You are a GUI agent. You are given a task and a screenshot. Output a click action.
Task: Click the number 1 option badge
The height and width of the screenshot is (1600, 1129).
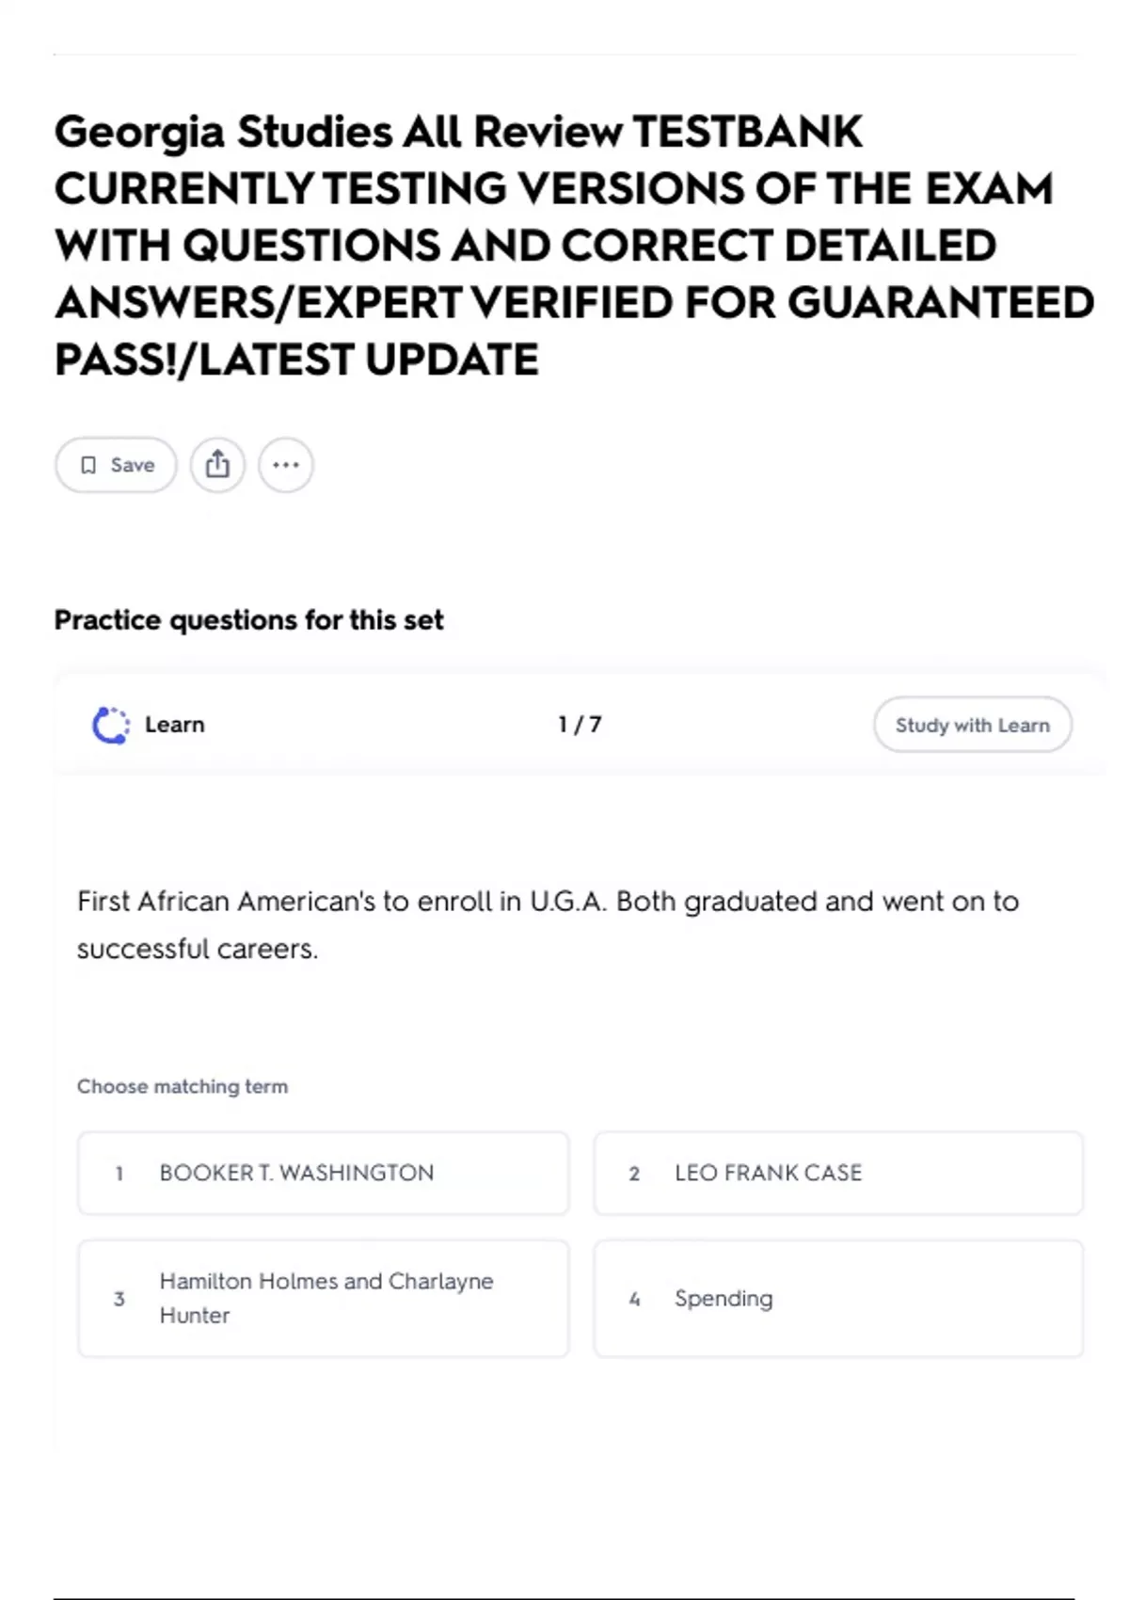coord(119,1174)
